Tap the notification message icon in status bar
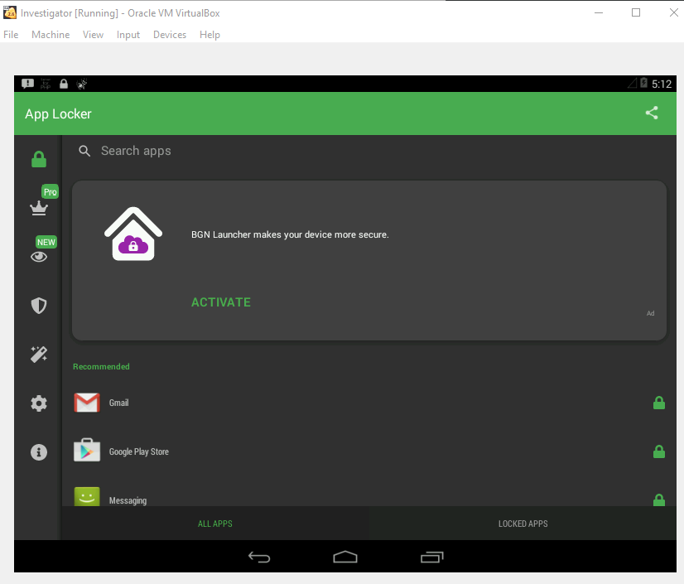The width and height of the screenshot is (684, 584). (x=27, y=84)
